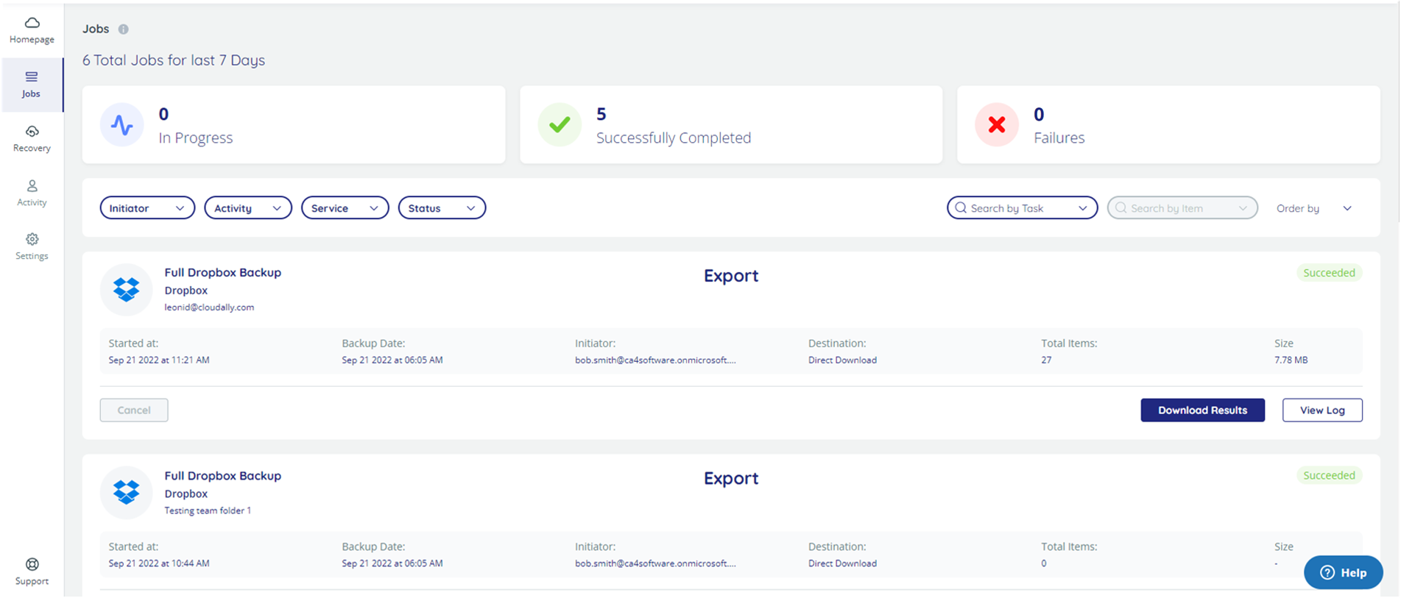Viewport: 1401px width, 598px height.
Task: Click the 'Export' heading of the second job
Action: pyautogui.click(x=731, y=478)
